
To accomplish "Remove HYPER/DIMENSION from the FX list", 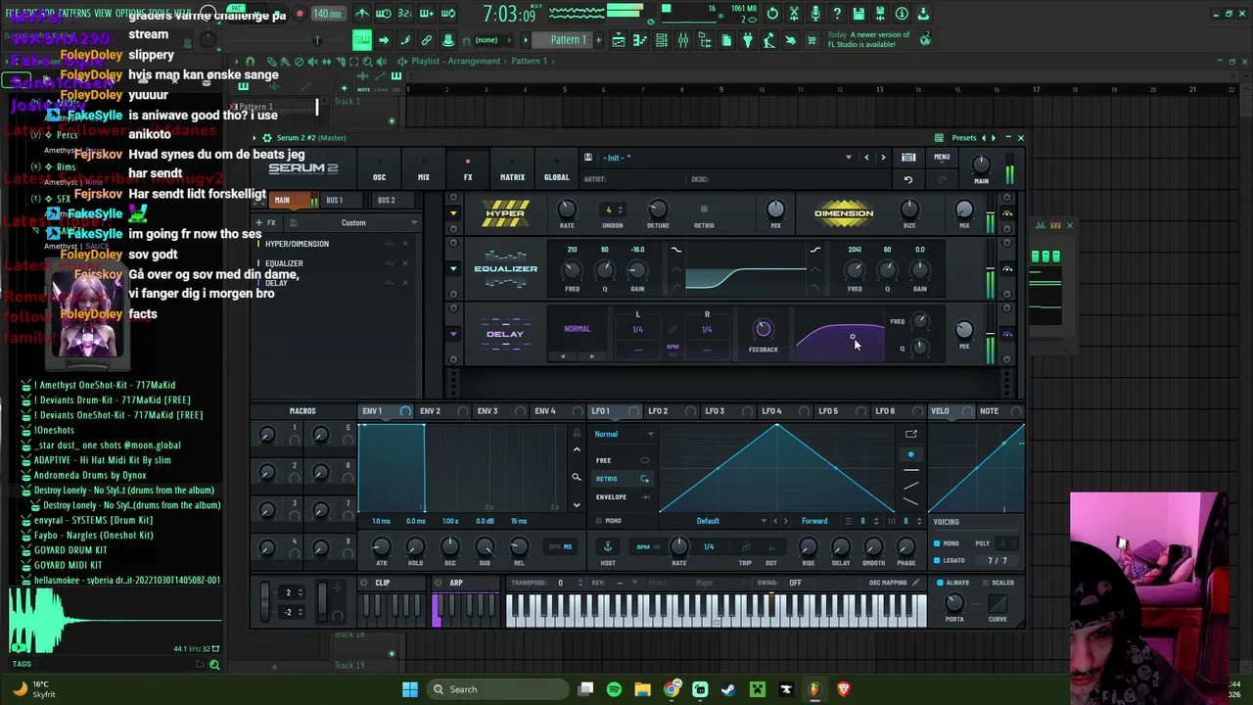I will (x=405, y=244).
